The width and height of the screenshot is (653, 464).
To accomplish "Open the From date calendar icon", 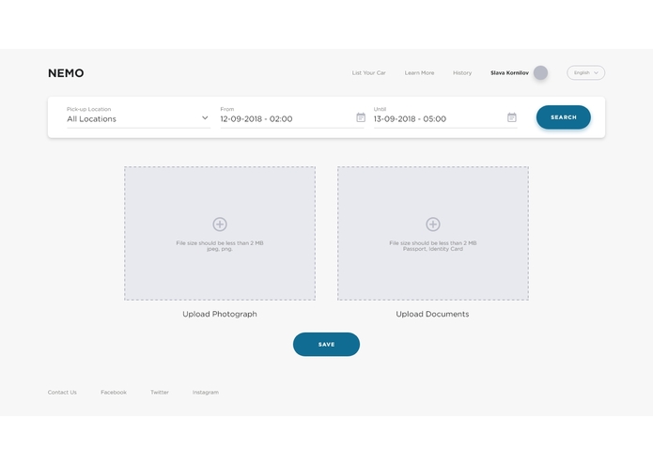I will tap(361, 117).
